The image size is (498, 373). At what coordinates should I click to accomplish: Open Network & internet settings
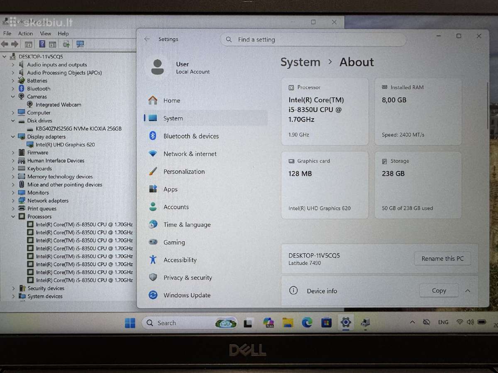(x=205, y=154)
